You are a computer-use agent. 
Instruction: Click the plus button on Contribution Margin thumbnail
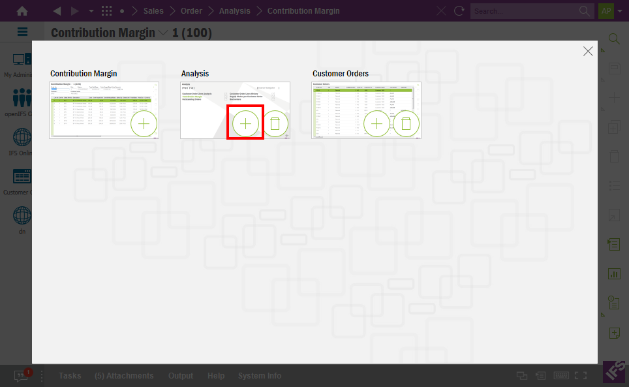click(144, 123)
